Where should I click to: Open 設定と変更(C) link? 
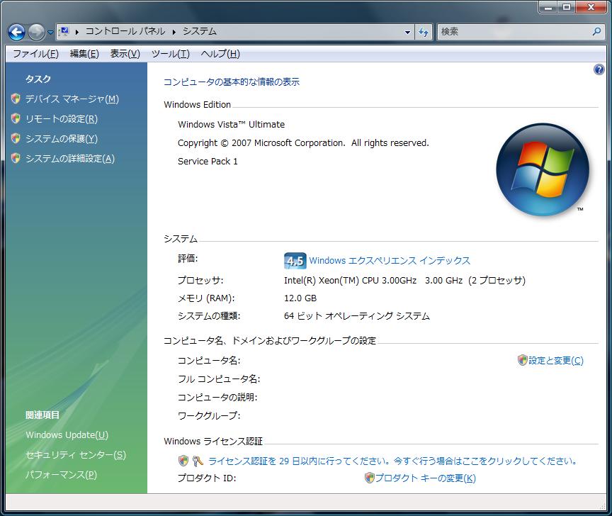(556, 361)
